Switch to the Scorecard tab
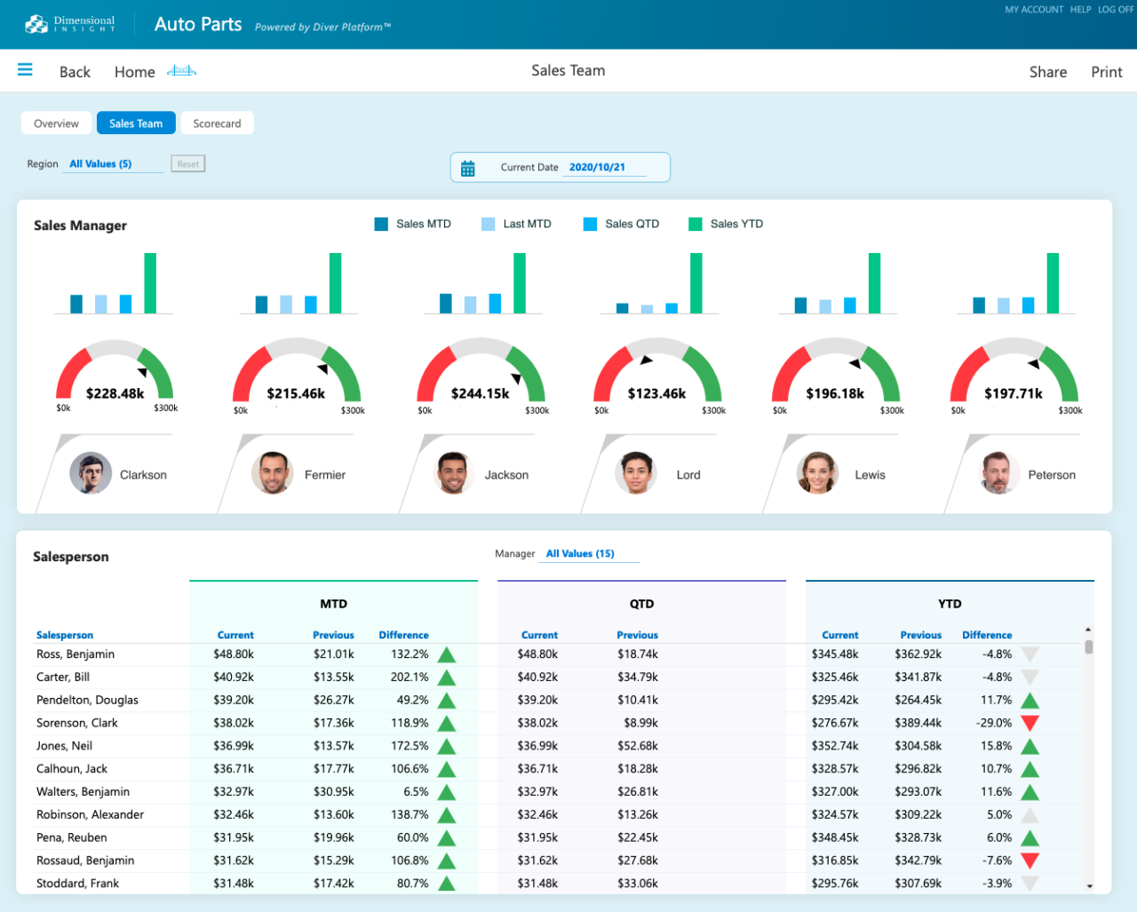The height and width of the screenshot is (912, 1137). click(x=217, y=123)
